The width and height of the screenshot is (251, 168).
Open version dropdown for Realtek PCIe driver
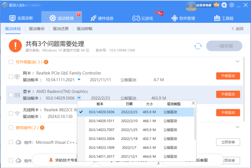click(79, 79)
